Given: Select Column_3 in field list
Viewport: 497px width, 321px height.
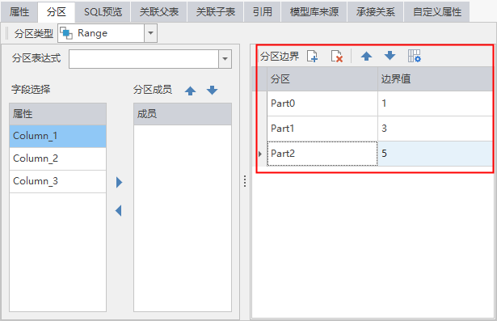Looking at the screenshot, I should pyautogui.click(x=57, y=181).
